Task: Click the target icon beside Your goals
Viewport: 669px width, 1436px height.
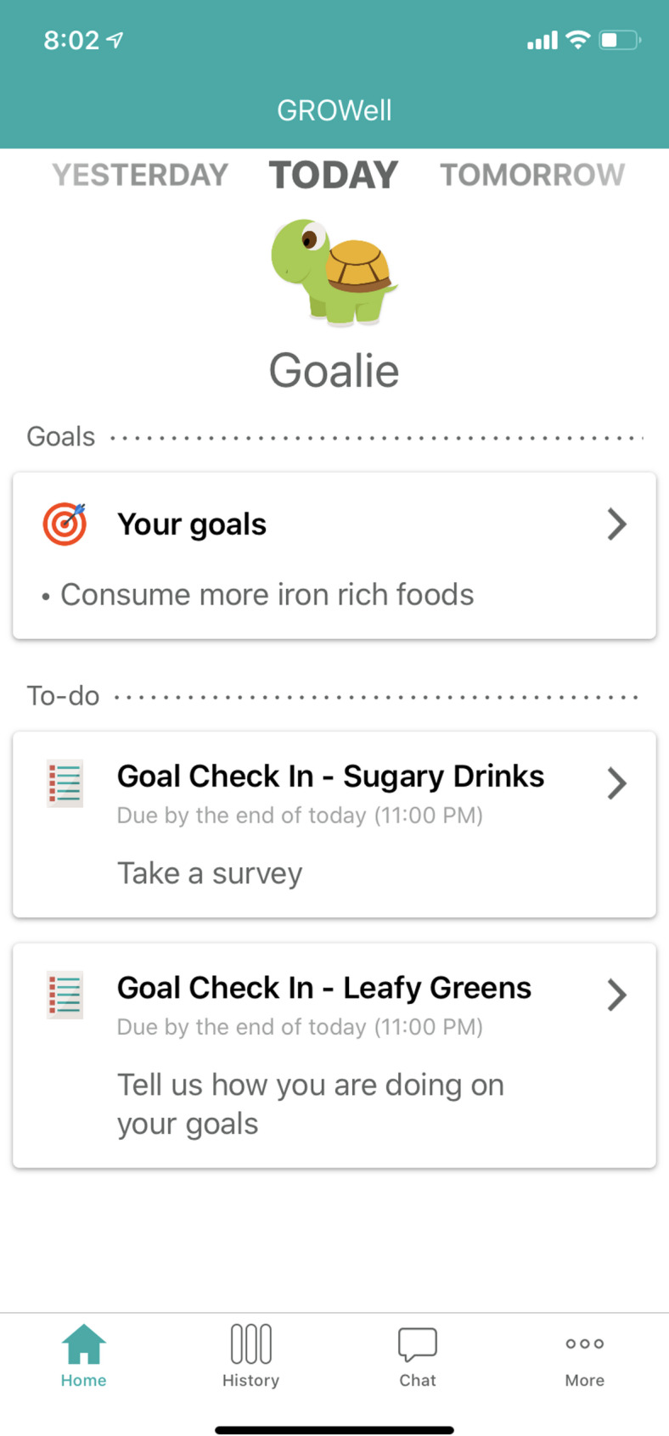Action: click(x=65, y=524)
